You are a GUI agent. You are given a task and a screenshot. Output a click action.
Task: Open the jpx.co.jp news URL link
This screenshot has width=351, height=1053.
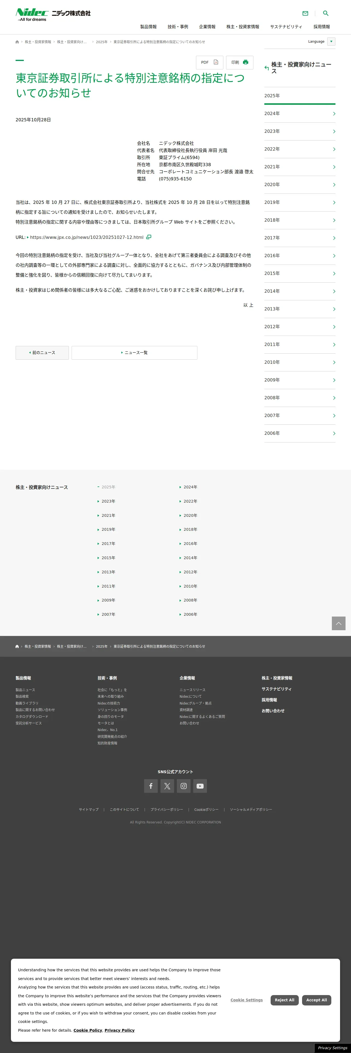[x=87, y=237]
